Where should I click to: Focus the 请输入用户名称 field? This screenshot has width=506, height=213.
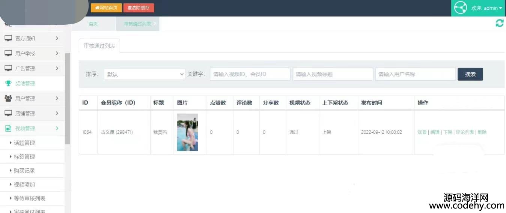(416, 74)
